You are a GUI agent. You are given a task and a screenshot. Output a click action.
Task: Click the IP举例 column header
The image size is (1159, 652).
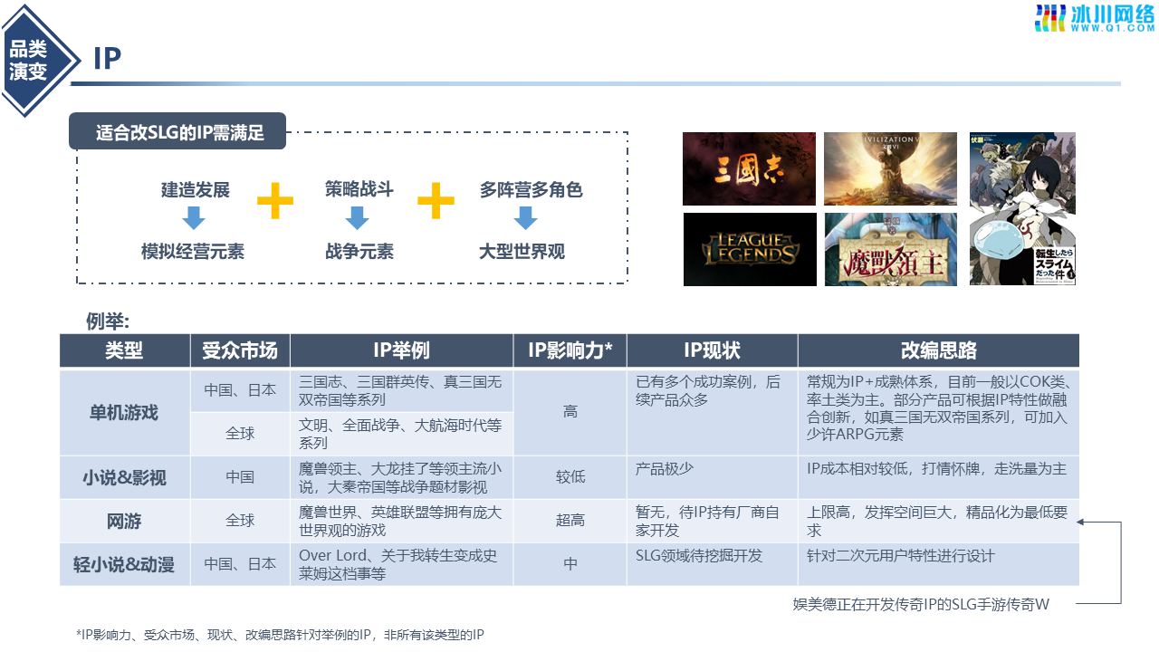(401, 350)
